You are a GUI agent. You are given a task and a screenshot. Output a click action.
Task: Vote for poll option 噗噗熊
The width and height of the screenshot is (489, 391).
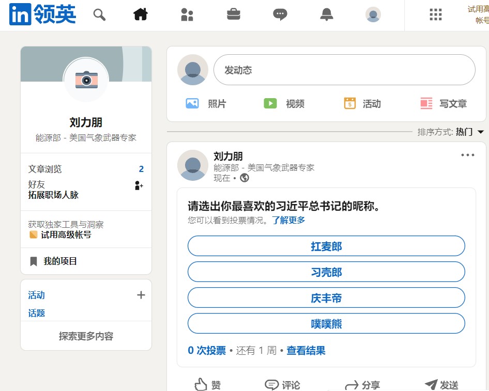click(326, 324)
